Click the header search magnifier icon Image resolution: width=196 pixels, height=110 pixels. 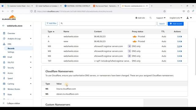(150, 18)
